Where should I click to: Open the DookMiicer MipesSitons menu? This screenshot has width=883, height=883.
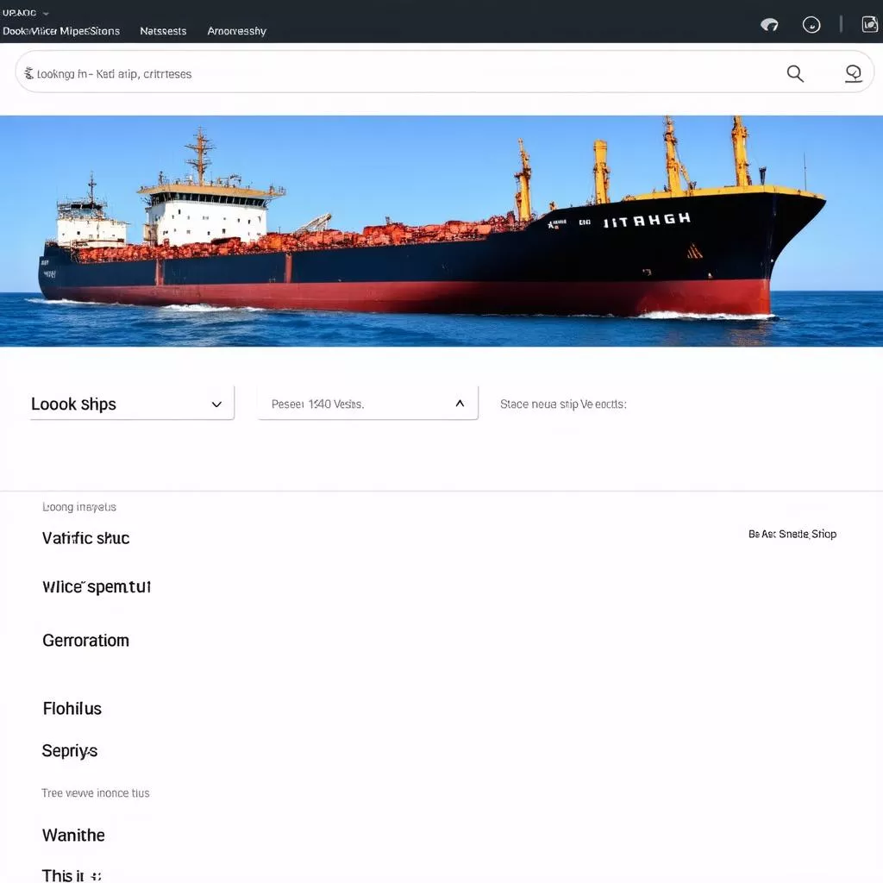pos(61,31)
